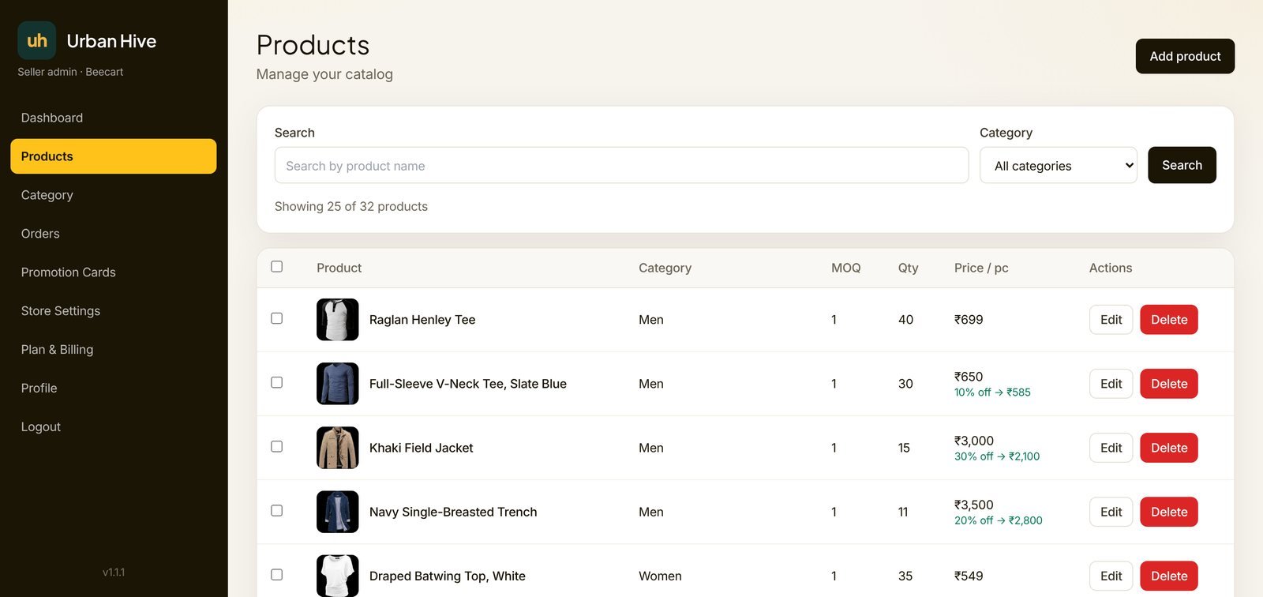Edit the Navy Single-Breasted Trench product
The image size is (1263, 597).
(1111, 512)
